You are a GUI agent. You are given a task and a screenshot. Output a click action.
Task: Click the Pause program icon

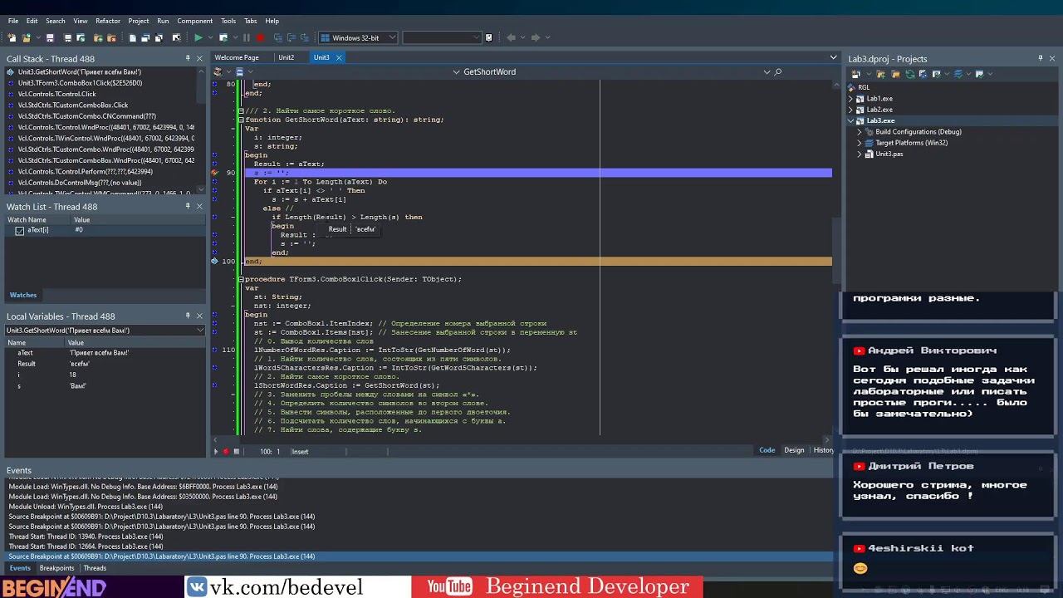coord(246,37)
